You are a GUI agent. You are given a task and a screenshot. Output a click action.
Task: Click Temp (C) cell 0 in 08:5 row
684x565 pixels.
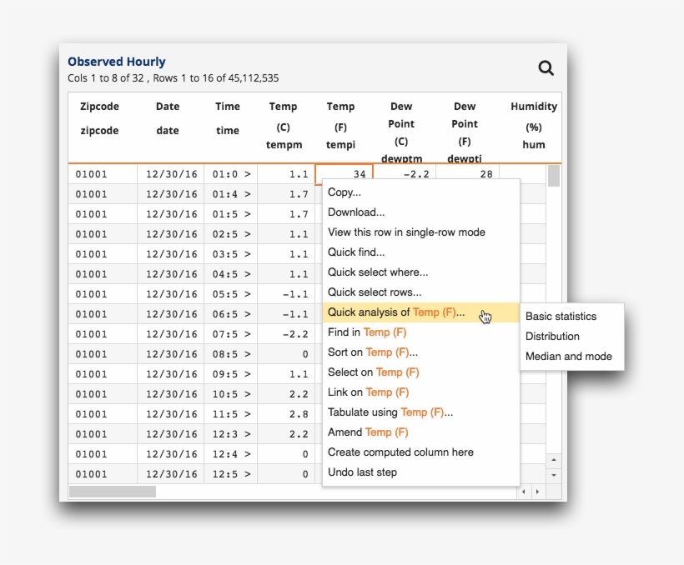click(286, 354)
